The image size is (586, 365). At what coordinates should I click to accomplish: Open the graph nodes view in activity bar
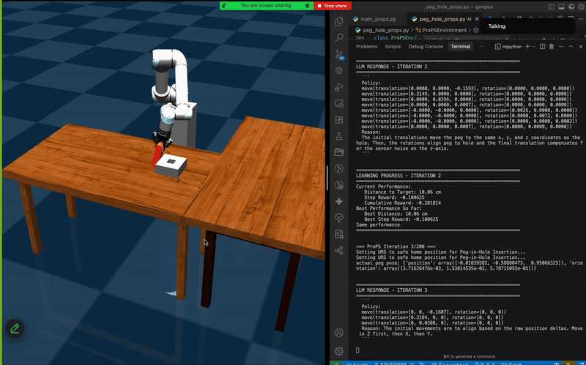pyautogui.click(x=339, y=250)
